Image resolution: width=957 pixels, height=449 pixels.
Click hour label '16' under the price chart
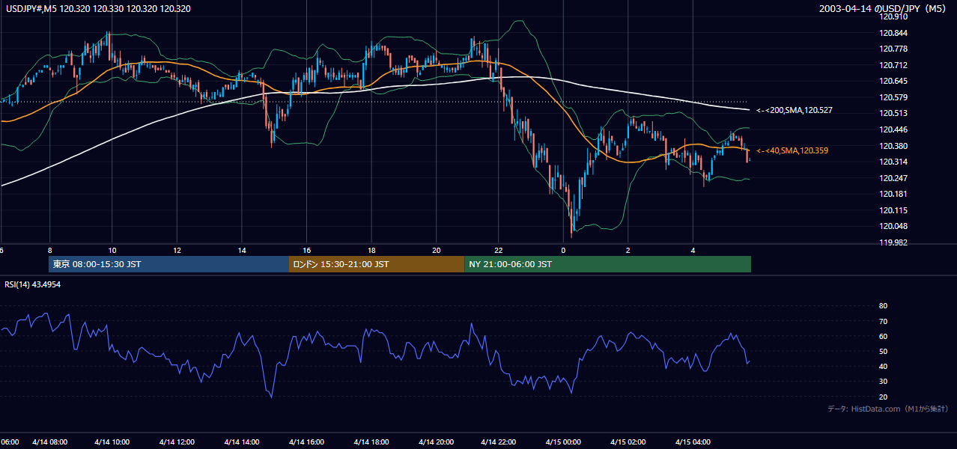306,250
